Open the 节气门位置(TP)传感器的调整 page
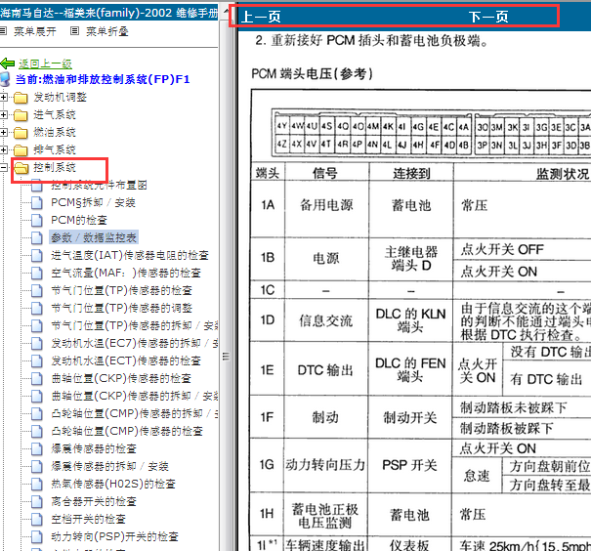The image size is (591, 551). tap(122, 309)
